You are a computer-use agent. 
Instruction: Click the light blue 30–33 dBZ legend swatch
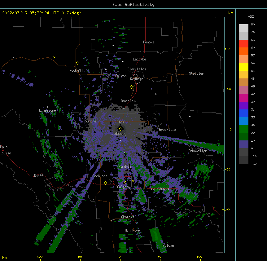pyautogui.click(x=243, y=121)
